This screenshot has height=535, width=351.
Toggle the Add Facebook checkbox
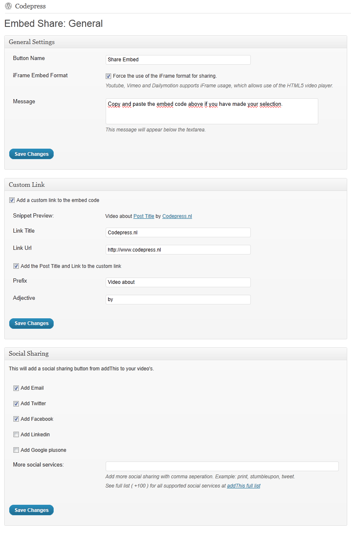point(16,419)
